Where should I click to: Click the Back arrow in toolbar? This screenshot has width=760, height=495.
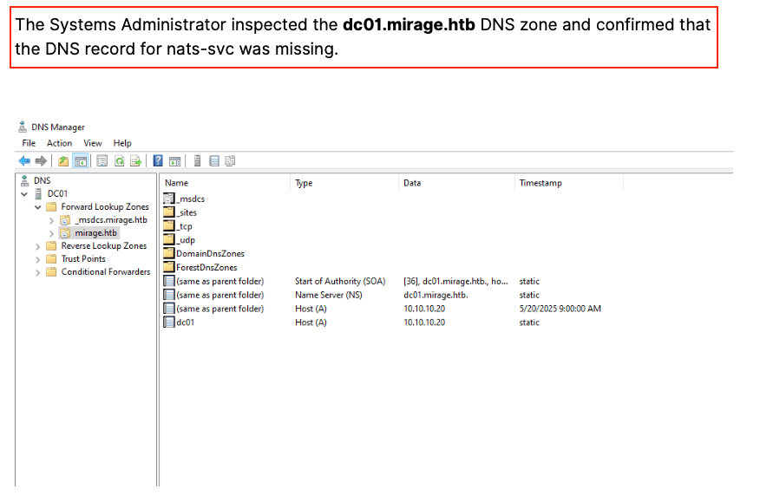(24, 160)
